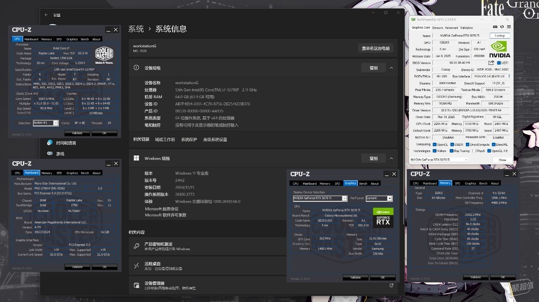Open the GPU-Z graphics card selector dropdown
The image size is (539, 302).
(x=439, y=160)
